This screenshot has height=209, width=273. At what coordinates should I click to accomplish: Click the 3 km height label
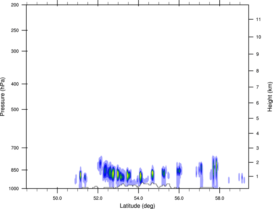click(x=257, y=148)
